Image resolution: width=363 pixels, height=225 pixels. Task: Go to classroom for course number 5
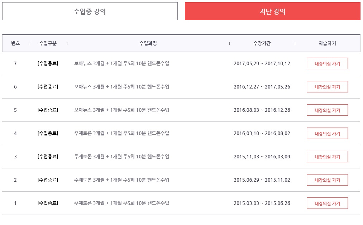[x=327, y=110]
